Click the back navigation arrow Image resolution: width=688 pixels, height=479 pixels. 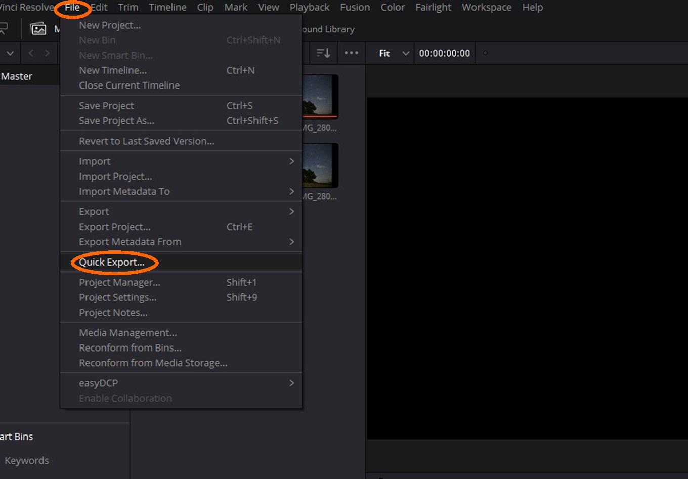[31, 53]
